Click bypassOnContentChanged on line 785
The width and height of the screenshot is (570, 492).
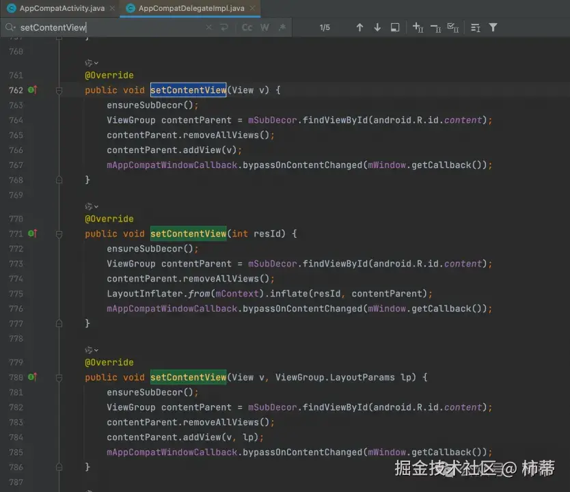pos(303,452)
